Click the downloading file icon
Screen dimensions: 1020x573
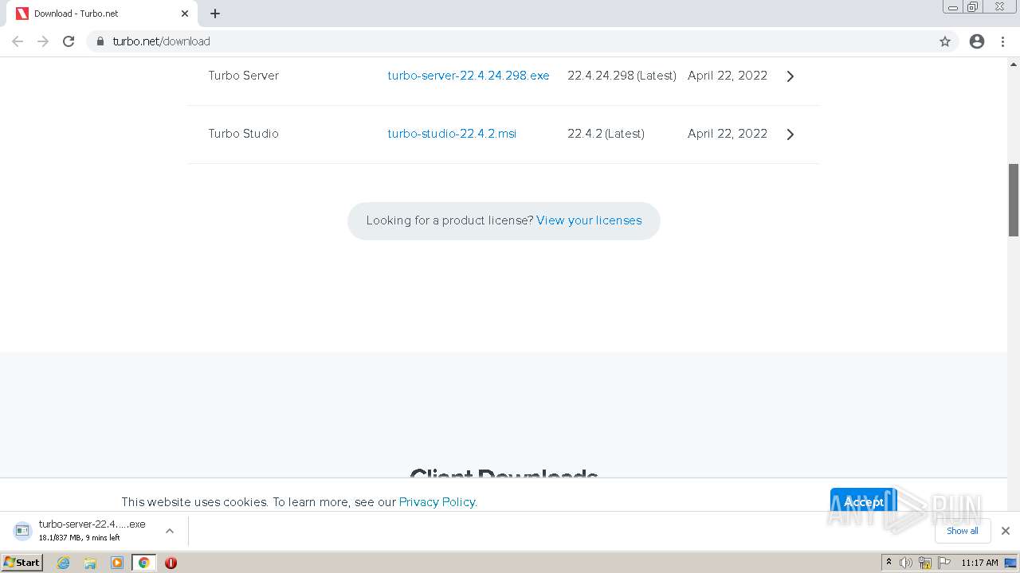pos(22,531)
